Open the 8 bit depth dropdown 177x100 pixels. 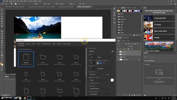(110, 74)
